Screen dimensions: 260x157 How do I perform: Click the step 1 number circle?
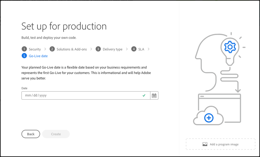[x=24, y=49]
